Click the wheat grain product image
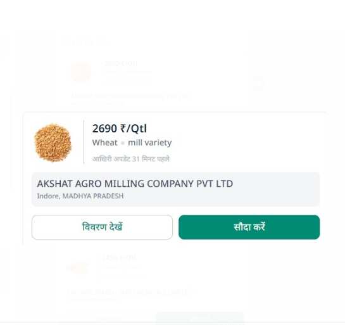Screen dimensions: 345x325 [x=53, y=143]
